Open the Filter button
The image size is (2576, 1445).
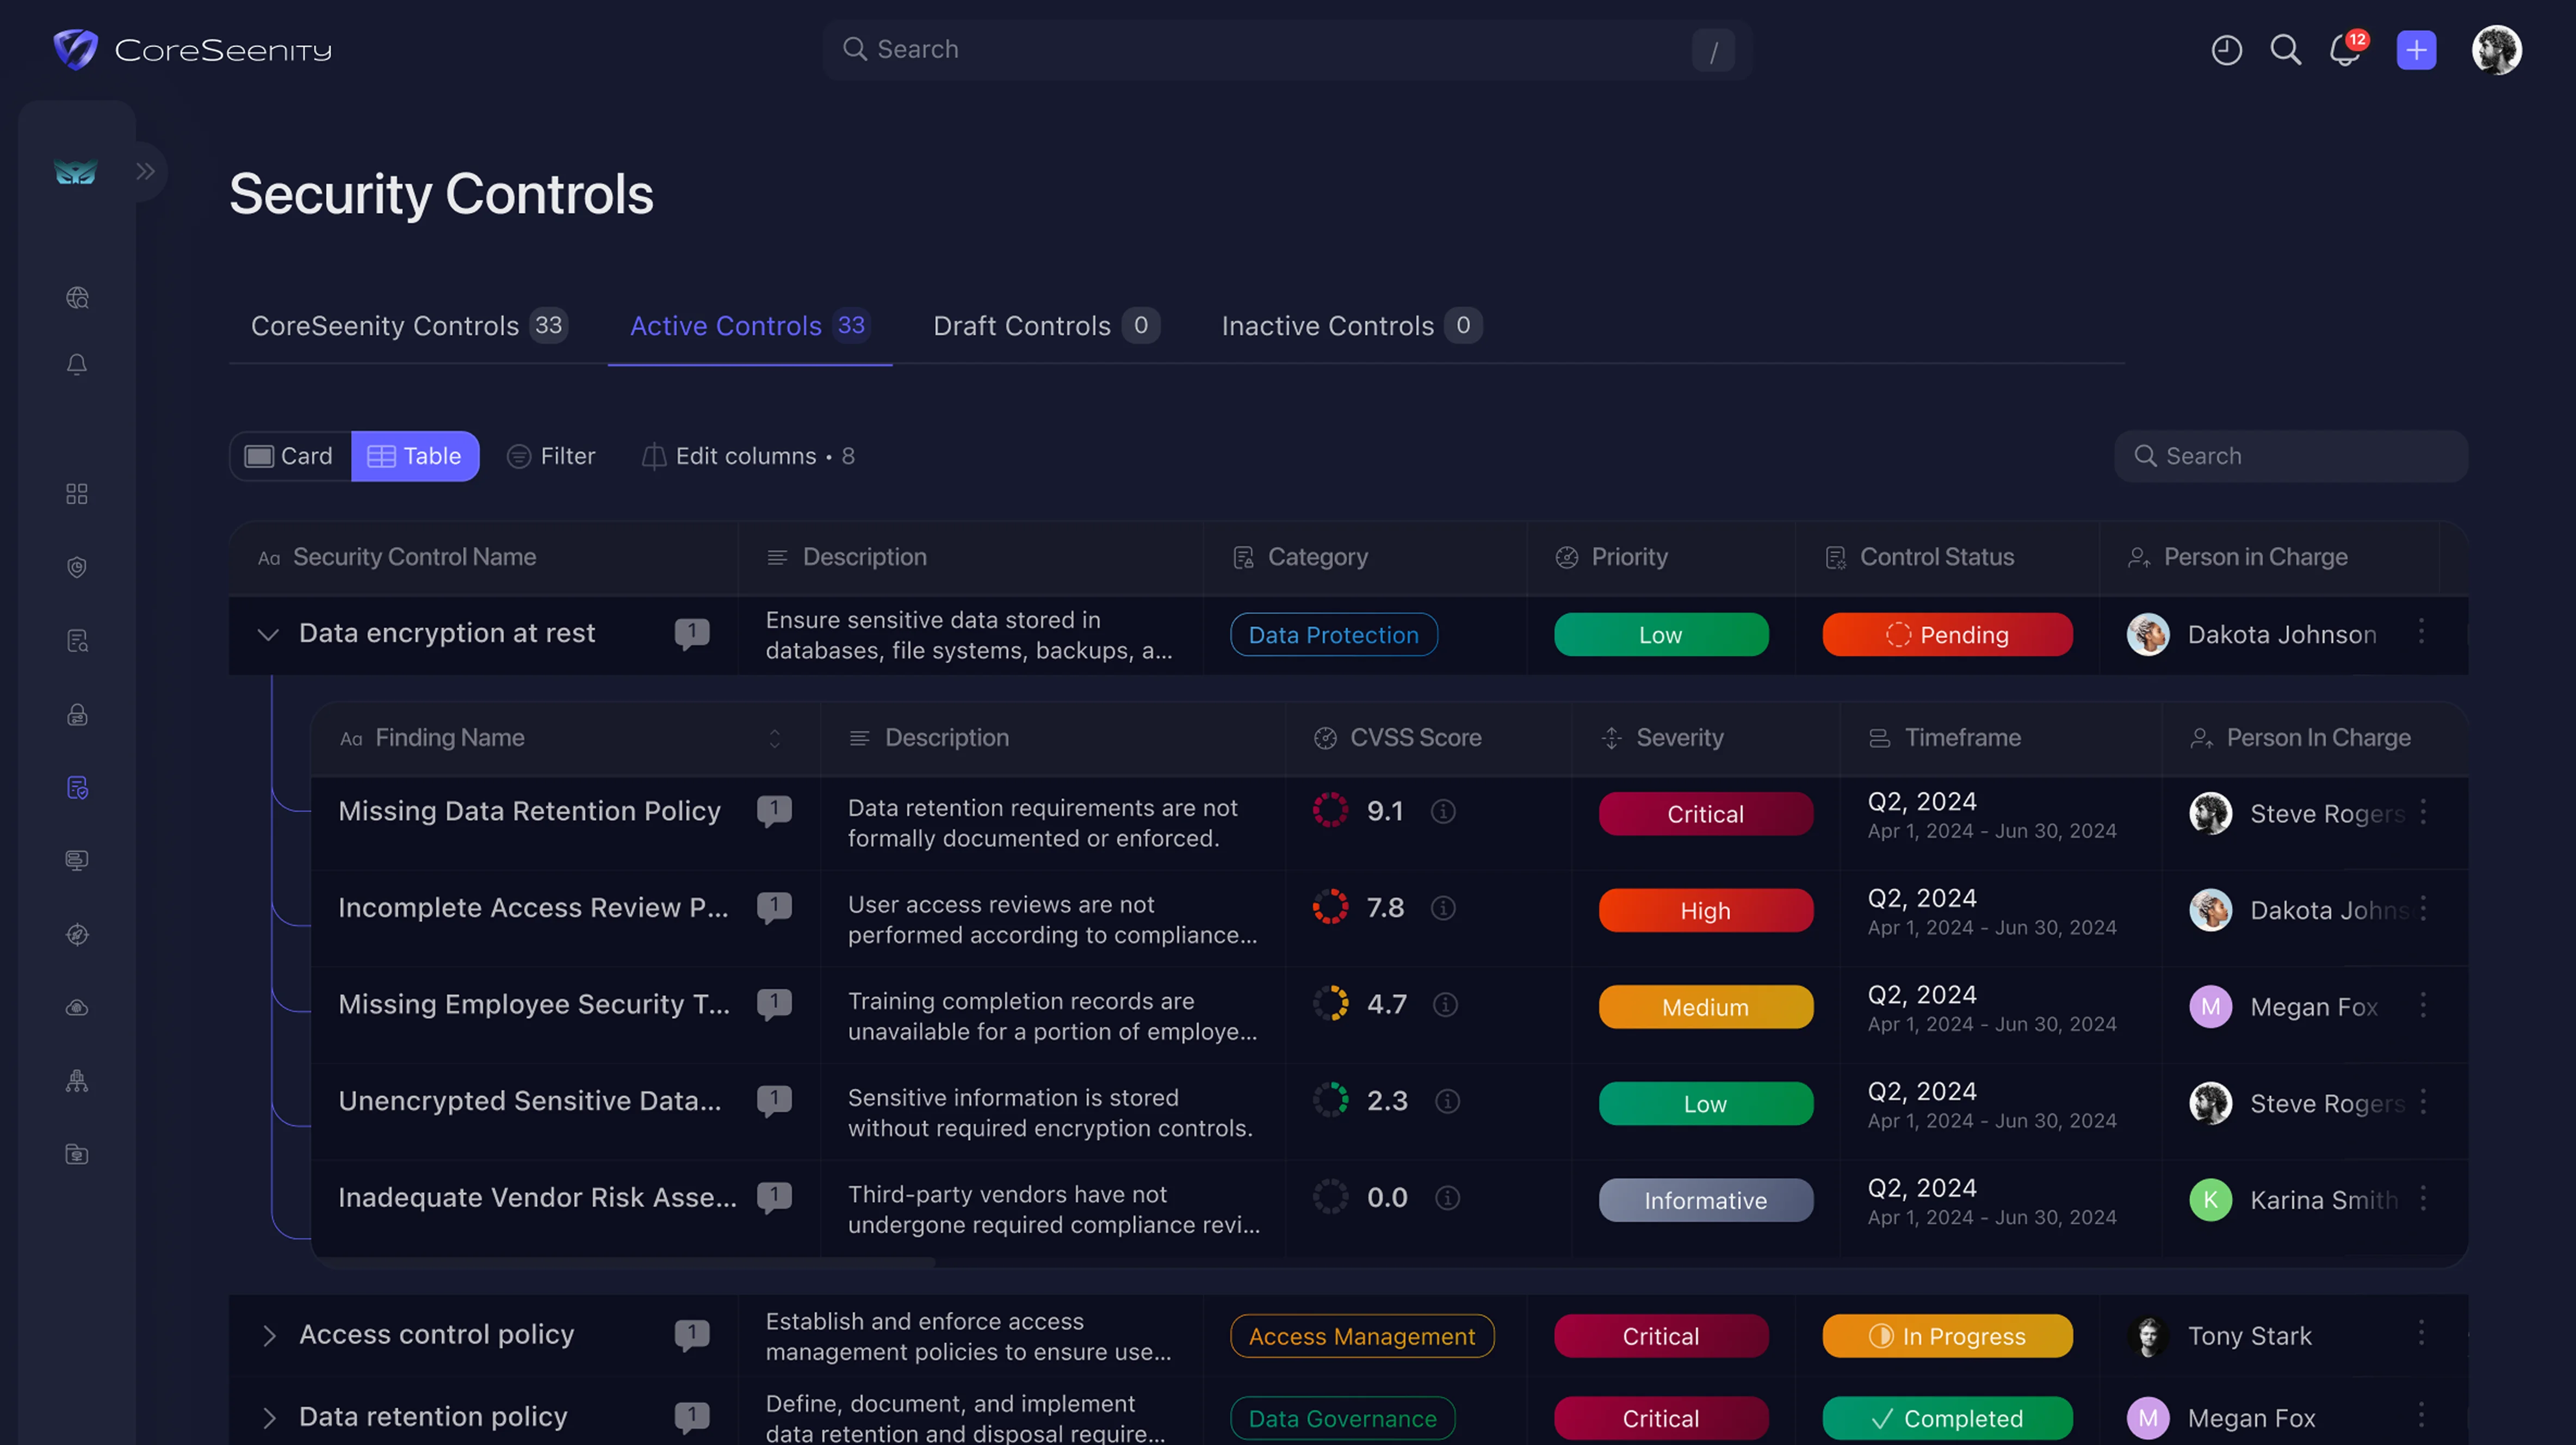pyautogui.click(x=551, y=456)
